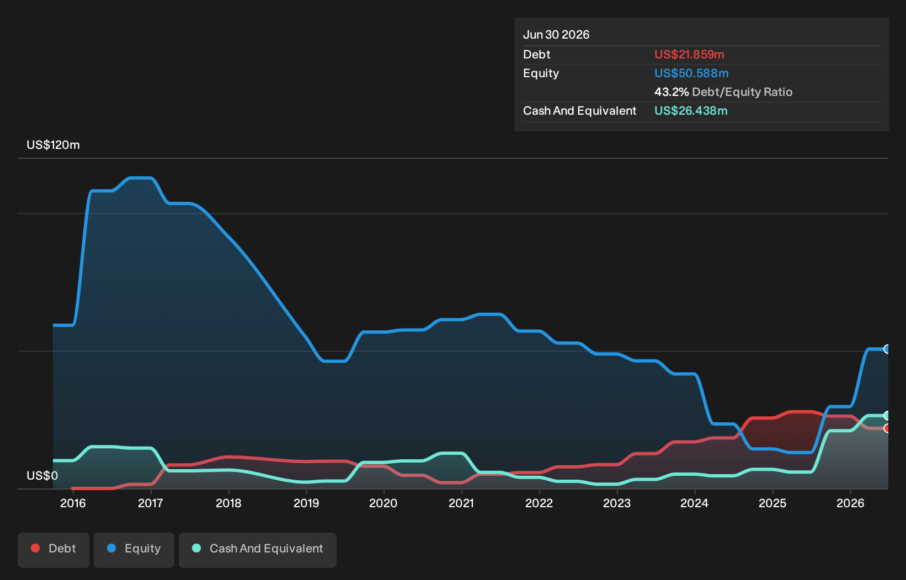The width and height of the screenshot is (906, 580).
Task: Click the US$0 y-axis label
Action: (x=42, y=476)
